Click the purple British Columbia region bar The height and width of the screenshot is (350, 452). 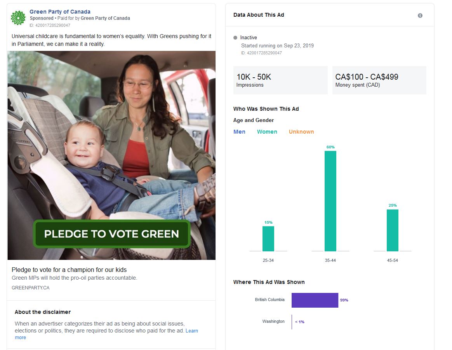pos(315,300)
